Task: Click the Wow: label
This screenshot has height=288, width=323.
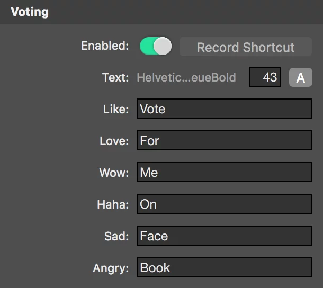Action: pos(114,173)
